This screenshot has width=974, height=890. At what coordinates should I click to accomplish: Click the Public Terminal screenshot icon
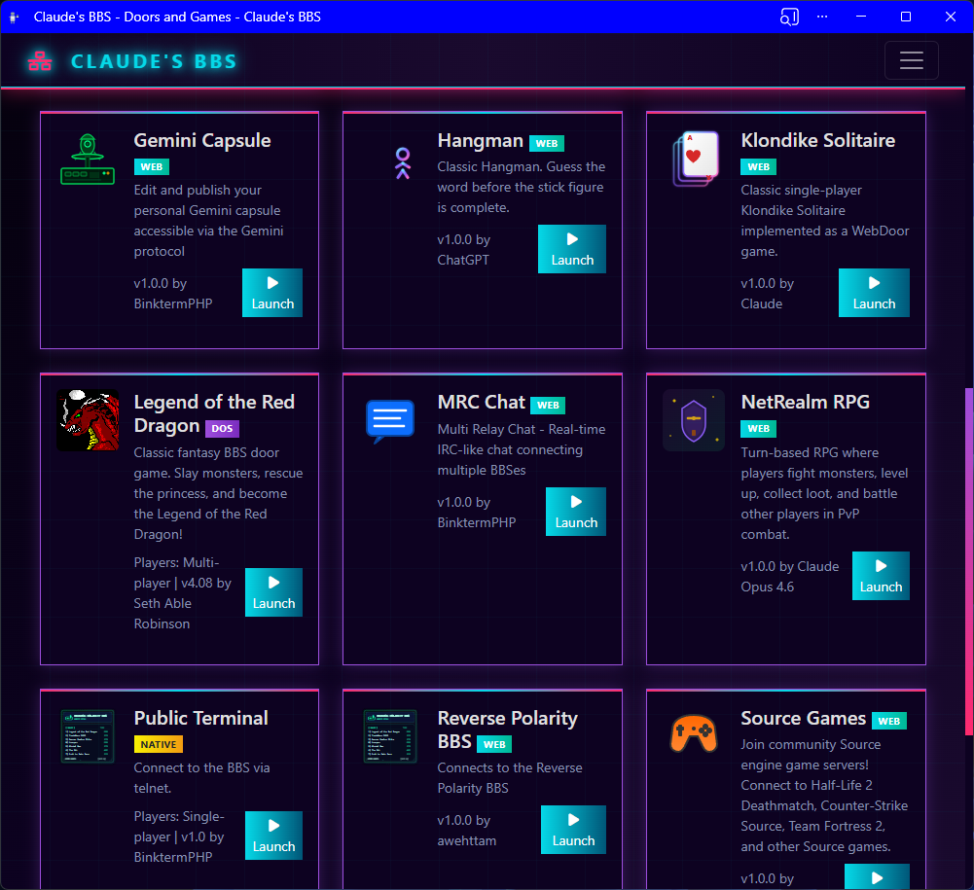click(88, 736)
